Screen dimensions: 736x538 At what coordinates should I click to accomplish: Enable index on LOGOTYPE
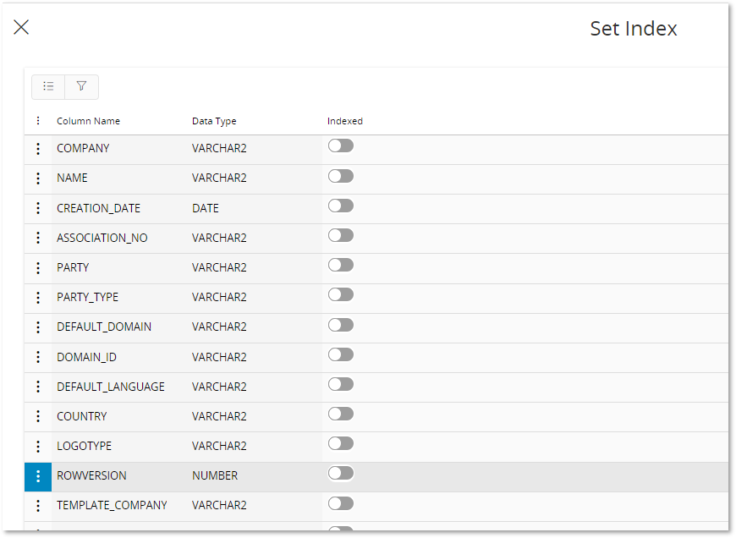pyautogui.click(x=341, y=443)
